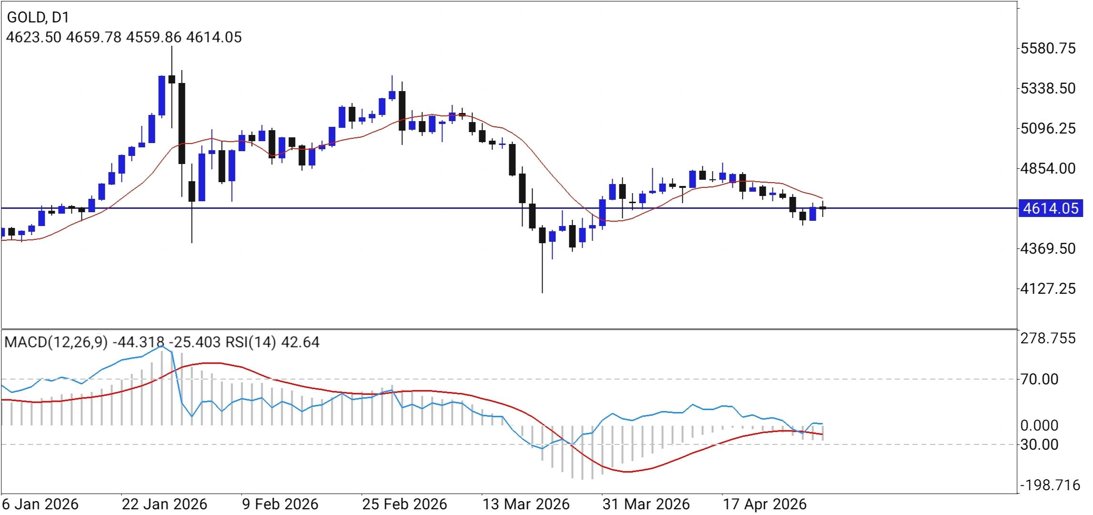The image size is (1093, 515).
Task: Click the -198.716 indicator scale label
Action: (1050, 485)
